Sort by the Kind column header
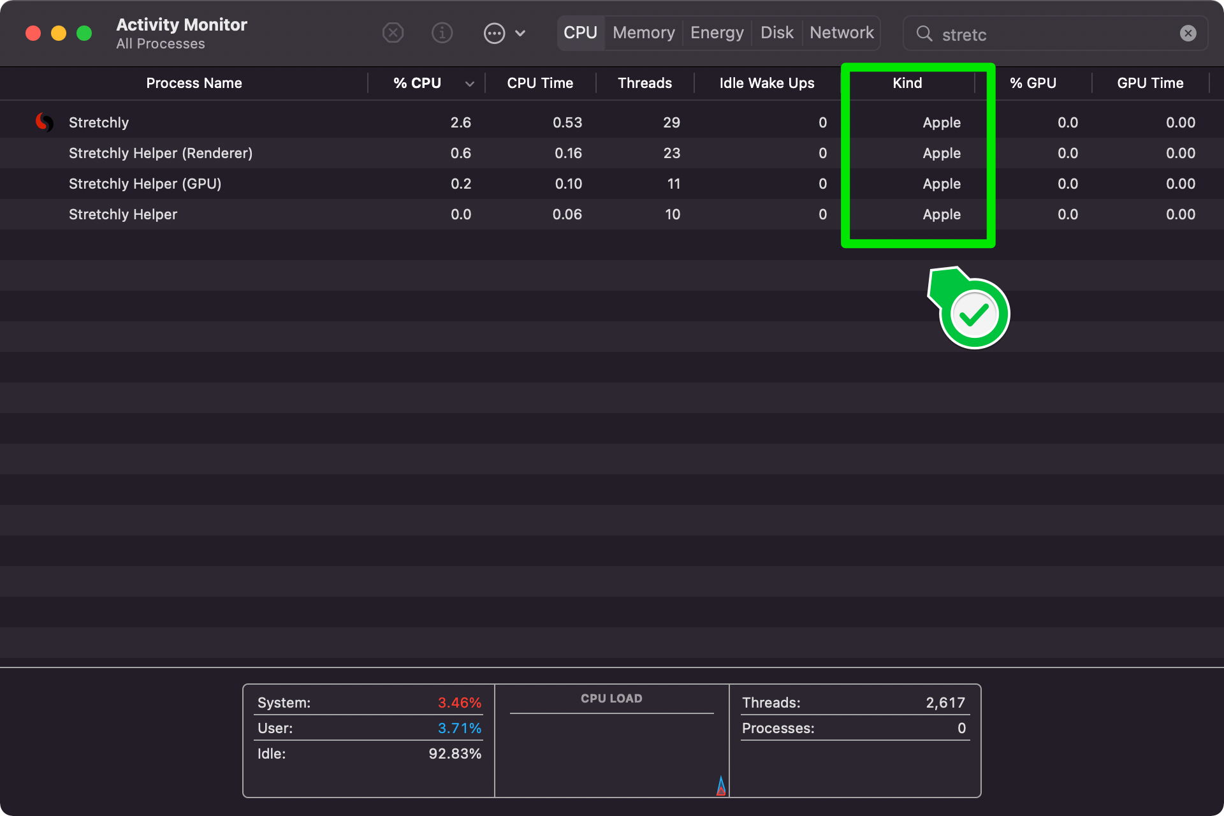This screenshot has width=1224, height=816. [x=907, y=83]
